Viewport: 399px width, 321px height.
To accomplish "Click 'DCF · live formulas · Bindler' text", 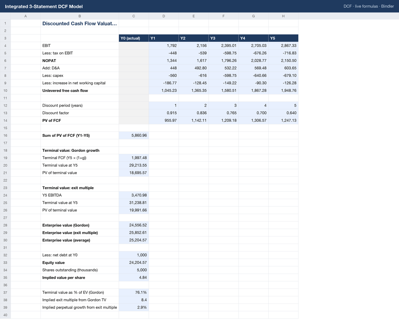I will pos(369,6).
